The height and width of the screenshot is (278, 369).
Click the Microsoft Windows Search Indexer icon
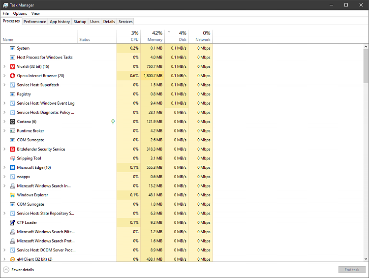[12, 186]
